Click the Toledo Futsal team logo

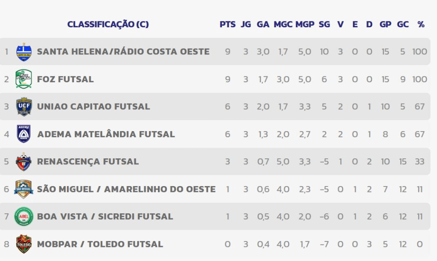tap(23, 244)
